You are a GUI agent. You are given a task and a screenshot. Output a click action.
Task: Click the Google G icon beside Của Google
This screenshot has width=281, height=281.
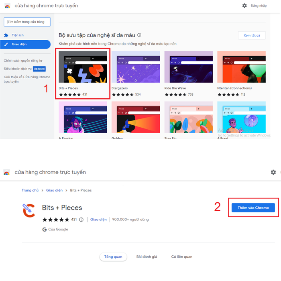45,229
